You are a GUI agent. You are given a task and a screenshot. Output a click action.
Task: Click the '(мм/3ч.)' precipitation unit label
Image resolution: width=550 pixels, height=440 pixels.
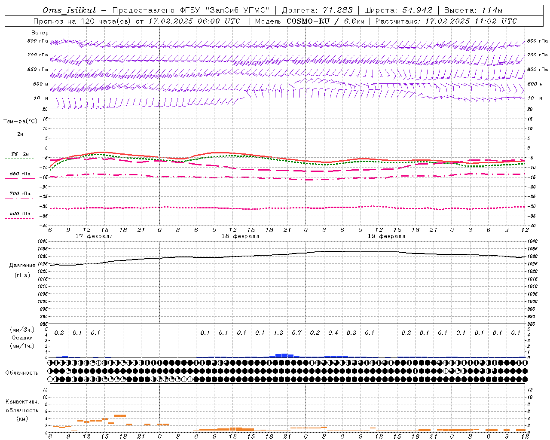[22, 330]
